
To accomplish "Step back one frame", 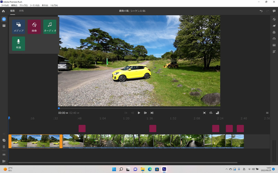I will pyautogui.click(x=132, y=113).
